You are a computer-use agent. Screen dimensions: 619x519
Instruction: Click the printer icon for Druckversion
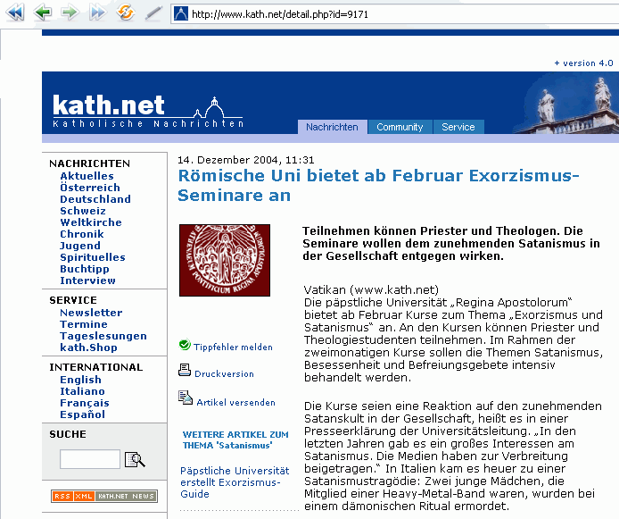point(185,371)
